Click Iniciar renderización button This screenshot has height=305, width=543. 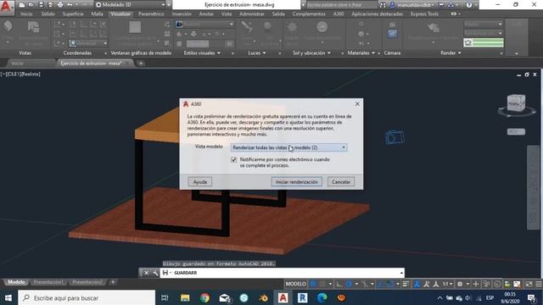[x=296, y=182]
